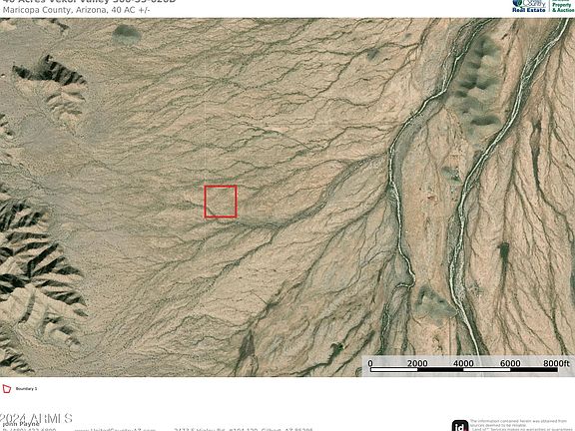Click the Real Estate logo text
Viewport: 575px width, 431px height.
click(529, 10)
